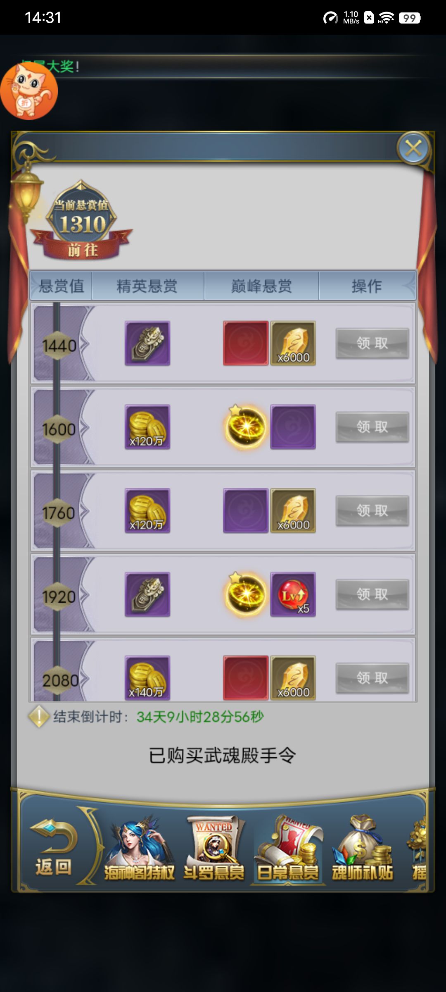Tap 前往 under the current bounty badge
The height and width of the screenshot is (992, 446).
[83, 250]
